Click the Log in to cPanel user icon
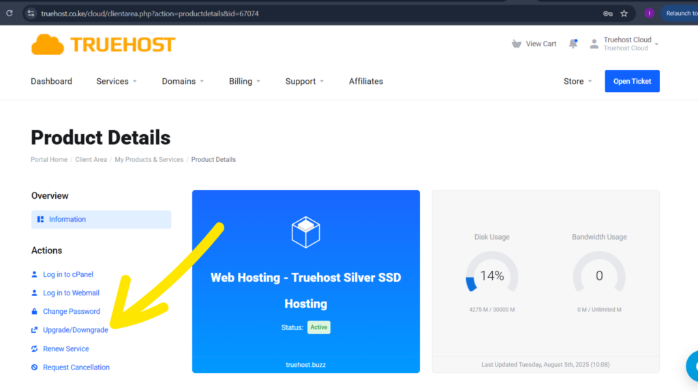The height and width of the screenshot is (392, 698). click(x=34, y=274)
